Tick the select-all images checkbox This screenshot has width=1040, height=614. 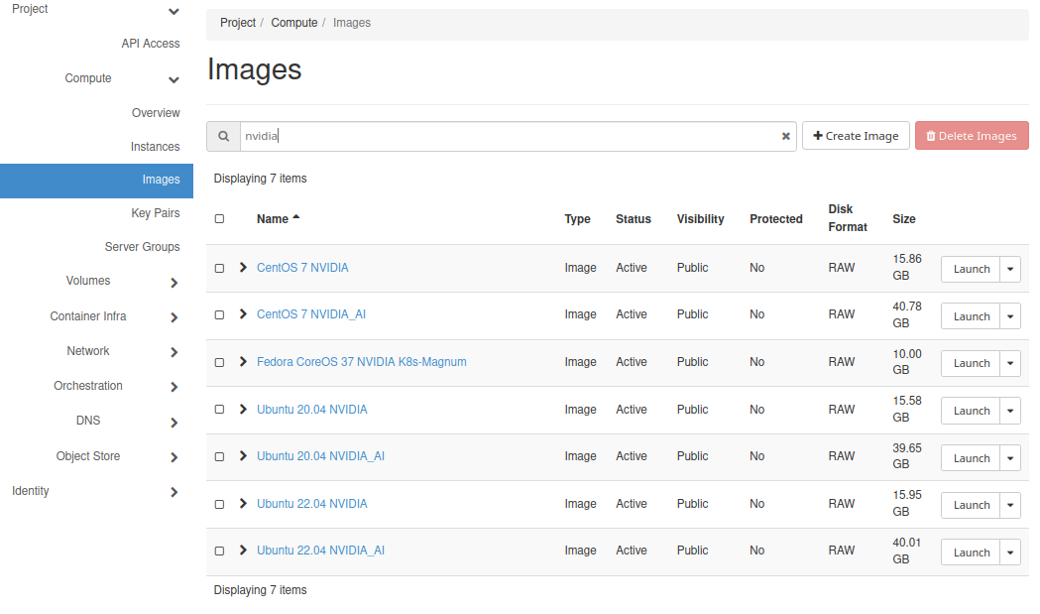[x=219, y=219]
